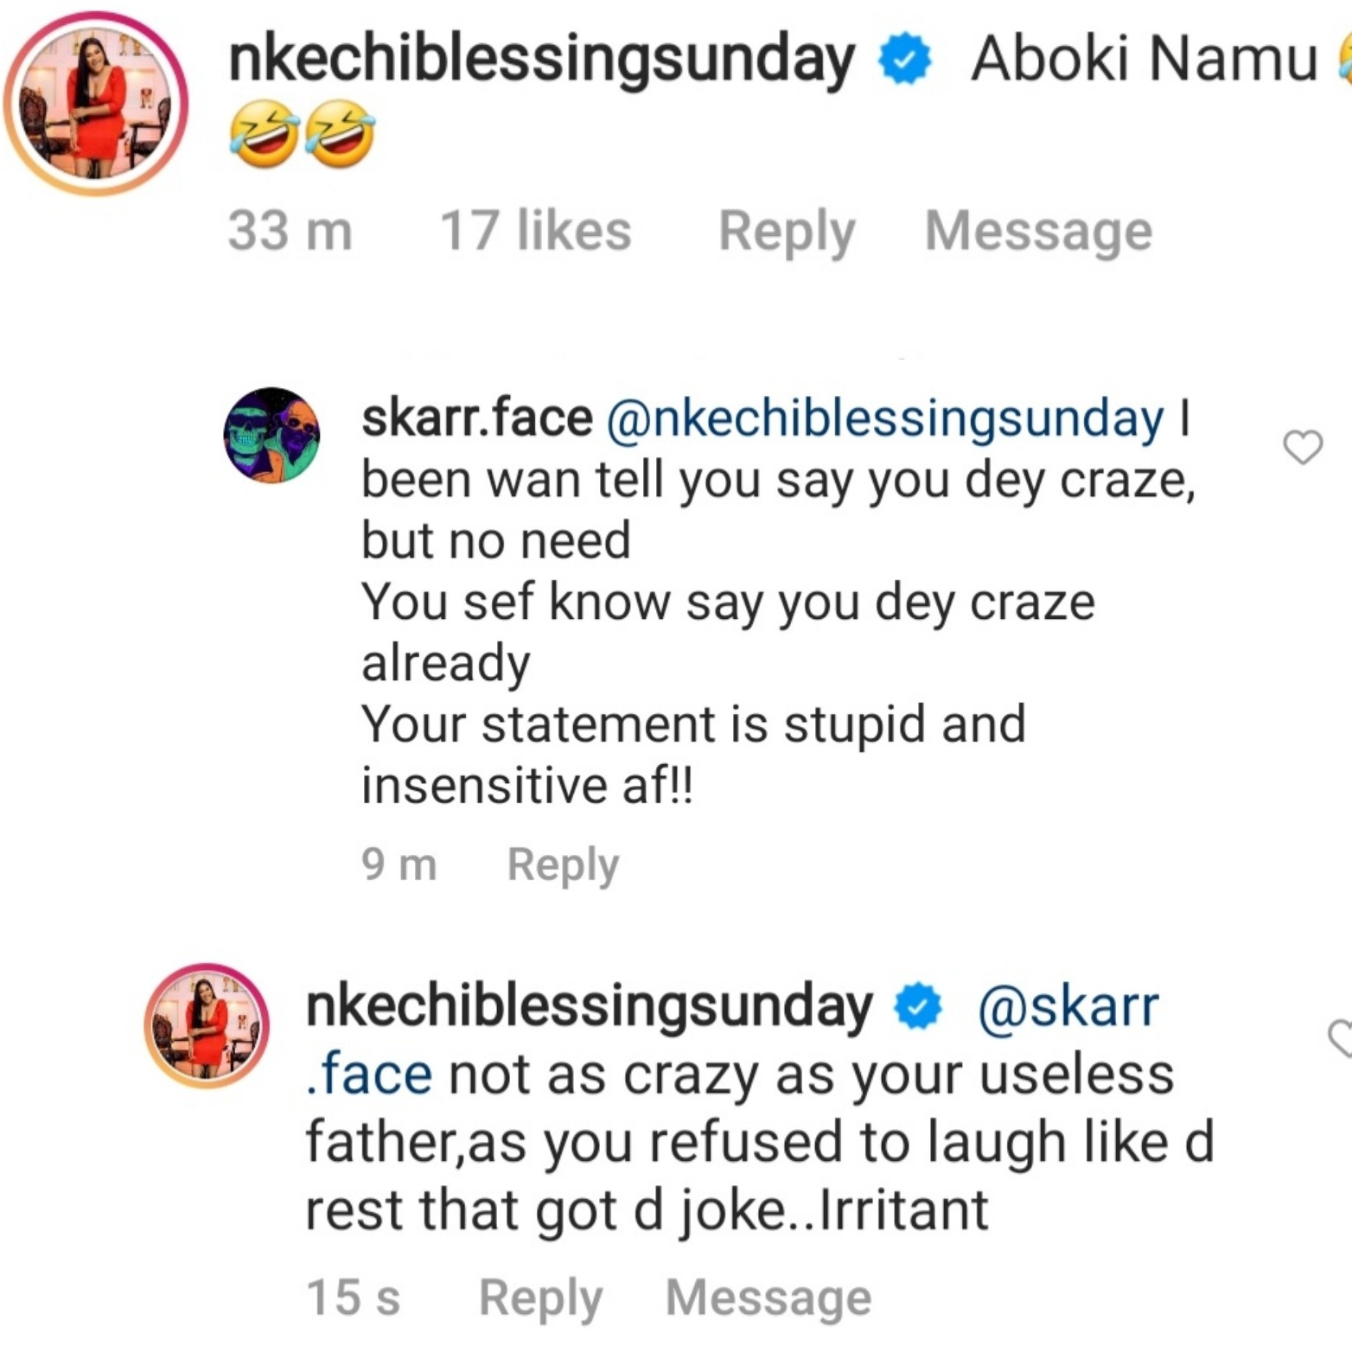Open the large nkechiblessingsunday avatar at the top
The image size is (1352, 1352).
tap(95, 104)
